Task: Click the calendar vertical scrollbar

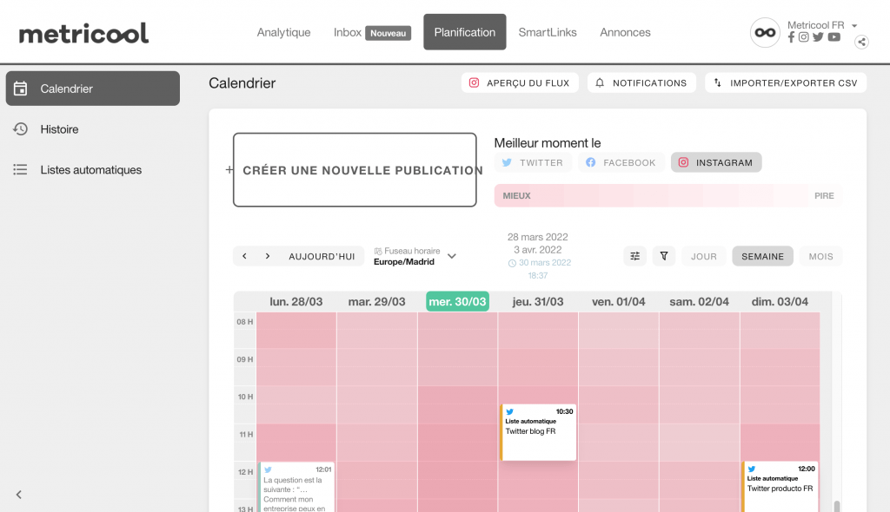Action: pos(837,506)
